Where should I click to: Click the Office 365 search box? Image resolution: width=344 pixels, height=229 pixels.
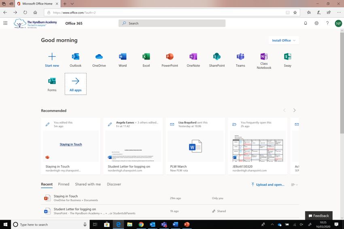coord(172,23)
